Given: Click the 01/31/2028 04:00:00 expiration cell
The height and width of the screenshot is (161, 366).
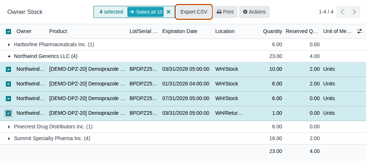Looking at the screenshot, I should click(186, 84).
